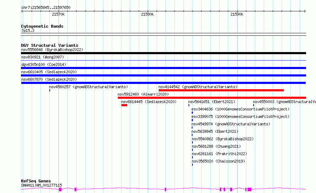Viewport: 316px width, 193px height.
Task: Click the DNAH11 exon below the 21570k label
Action: [x=60, y=189]
